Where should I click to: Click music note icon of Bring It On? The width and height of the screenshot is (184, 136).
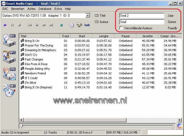[x=22, y=40]
